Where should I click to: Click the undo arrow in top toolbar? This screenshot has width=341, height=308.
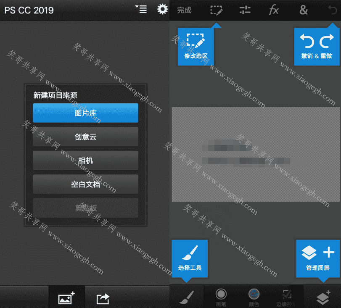[333, 10]
